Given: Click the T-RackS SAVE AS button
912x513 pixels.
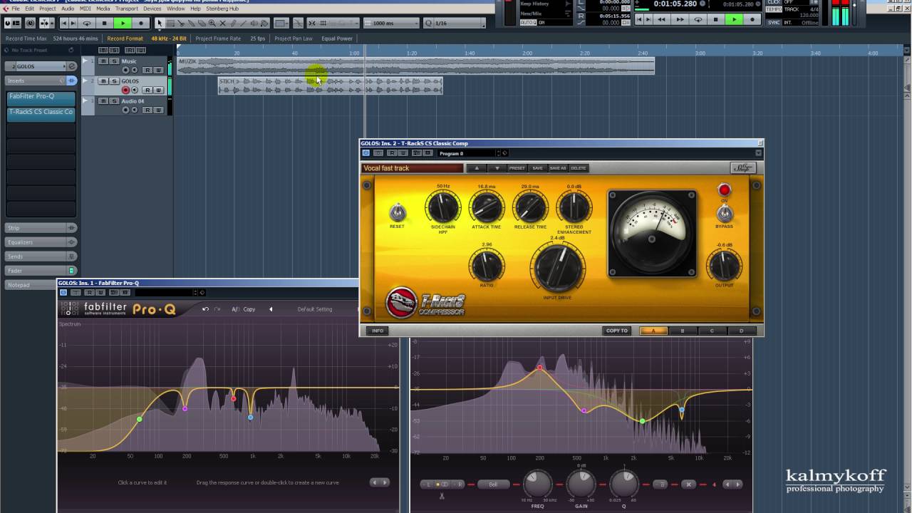Looking at the screenshot, I should pos(557,168).
